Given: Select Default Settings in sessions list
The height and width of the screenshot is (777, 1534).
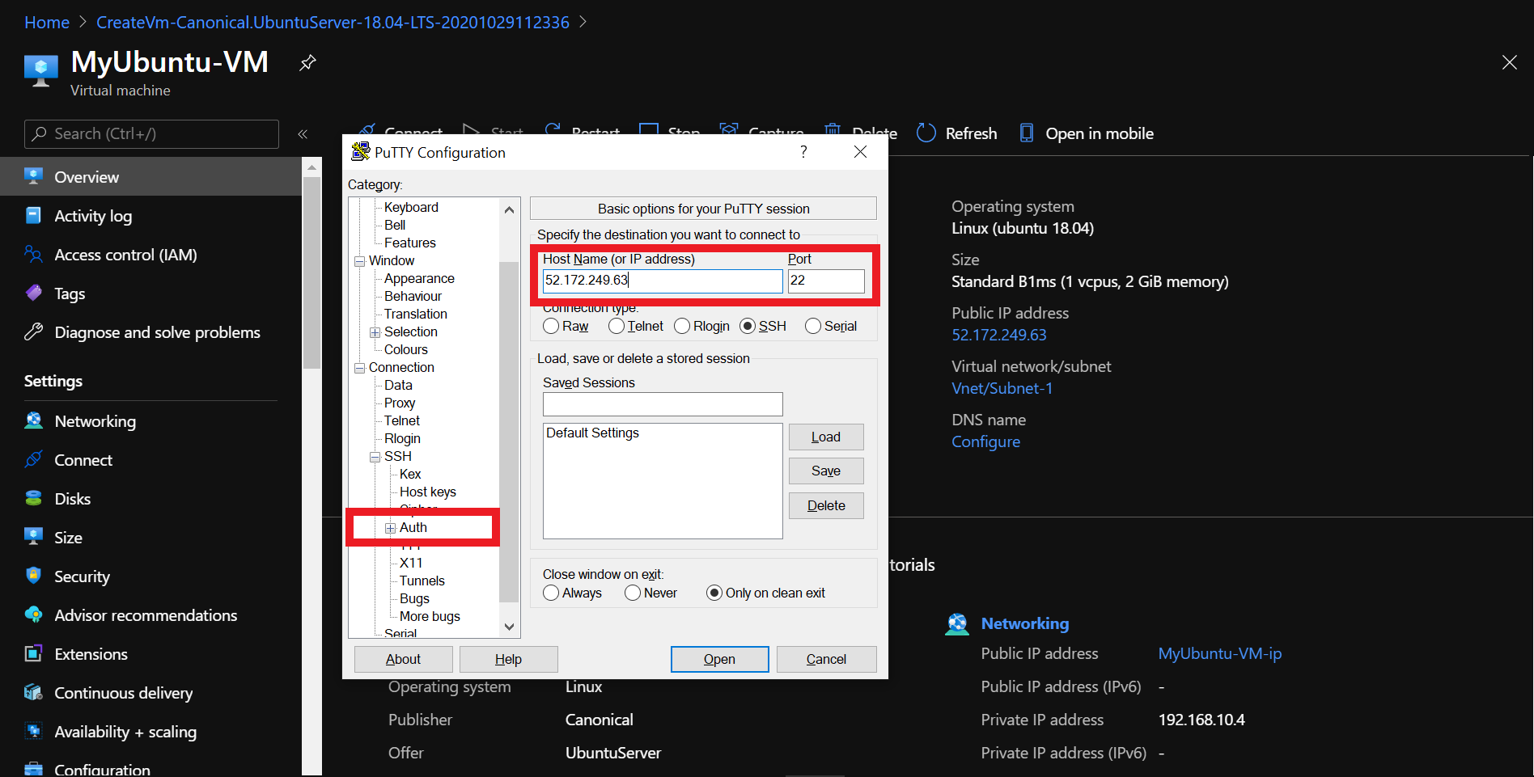Looking at the screenshot, I should [592, 433].
